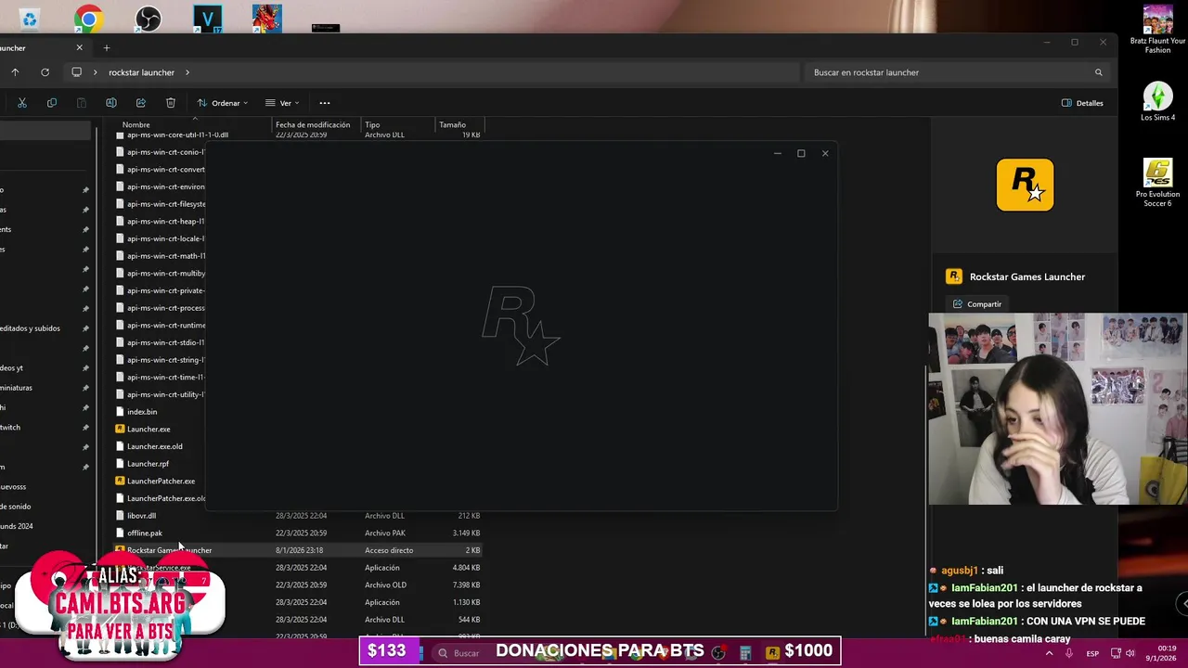Click the Paste icon in Explorer toolbar
The image size is (1188, 668).
tap(82, 103)
